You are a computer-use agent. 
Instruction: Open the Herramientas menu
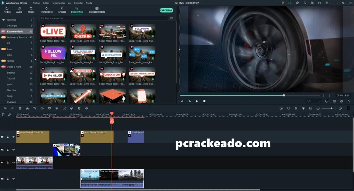(x=58, y=3)
